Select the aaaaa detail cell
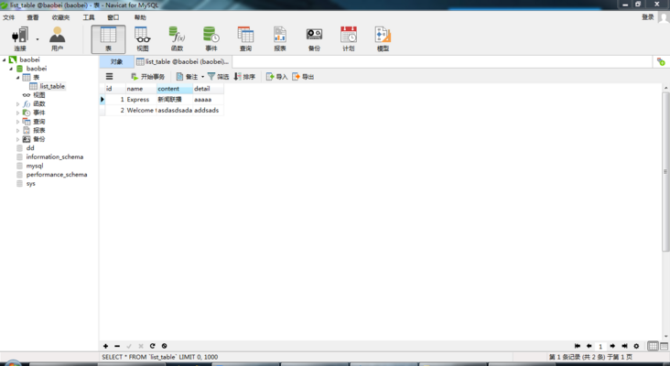Screen dimensions: 670x366 pos(208,100)
